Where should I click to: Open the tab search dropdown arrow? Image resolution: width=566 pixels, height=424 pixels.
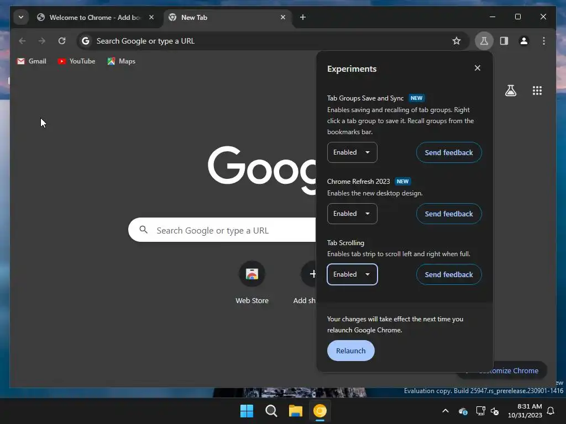(x=21, y=17)
